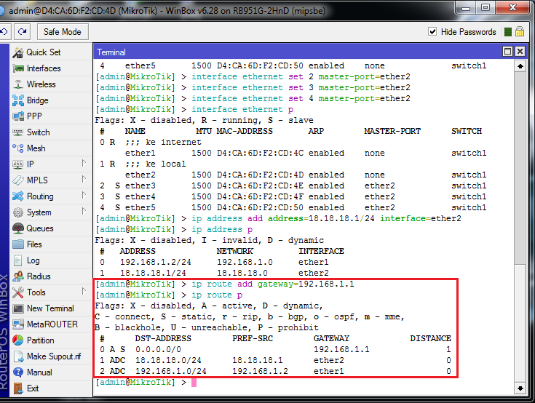Expand the IP submenu arrow
The width and height of the screenshot is (535, 403).
84,164
